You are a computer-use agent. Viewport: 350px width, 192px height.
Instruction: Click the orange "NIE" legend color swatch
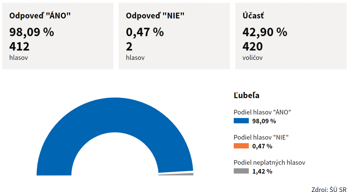point(241,146)
